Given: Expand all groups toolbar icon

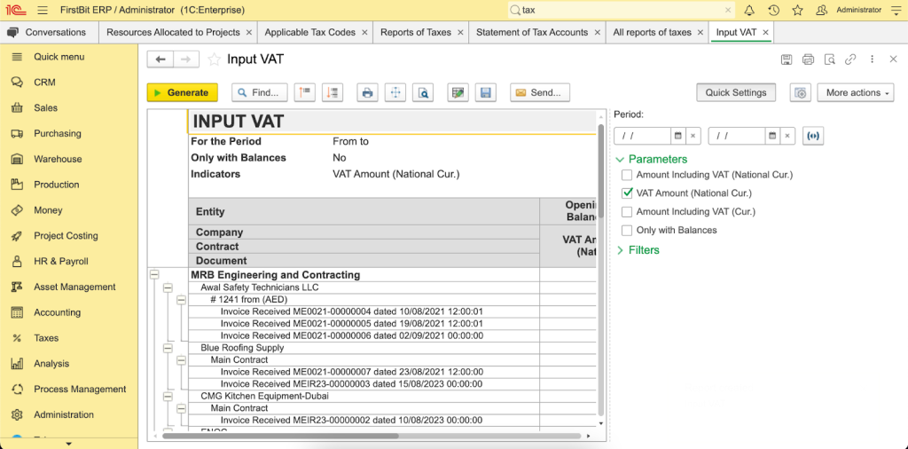Looking at the screenshot, I should pos(333,92).
